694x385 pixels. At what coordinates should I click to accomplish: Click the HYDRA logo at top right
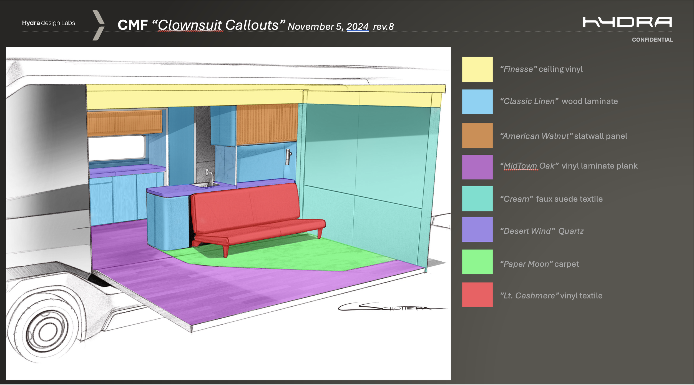tap(627, 22)
